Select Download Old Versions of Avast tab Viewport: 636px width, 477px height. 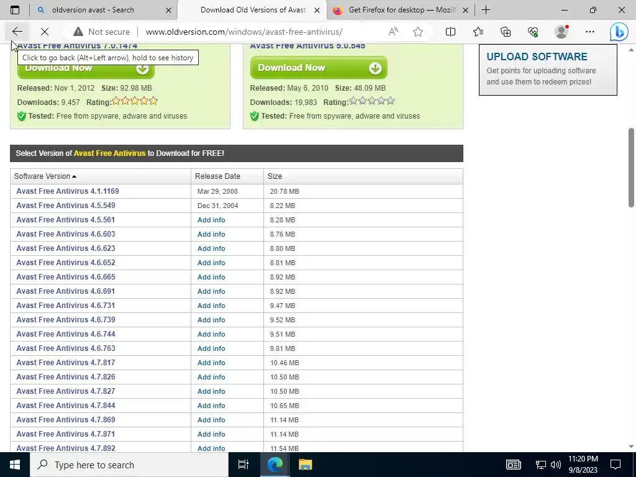coord(253,10)
